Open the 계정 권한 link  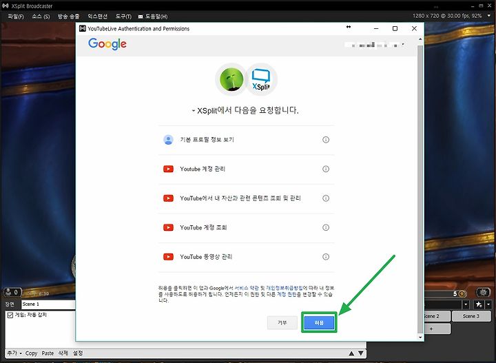[x=287, y=294]
